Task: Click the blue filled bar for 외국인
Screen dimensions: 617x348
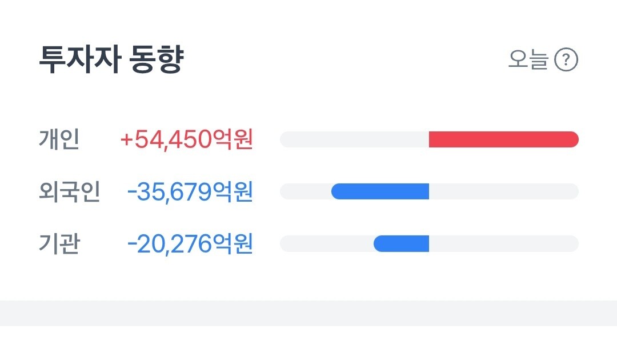Action: (380, 191)
